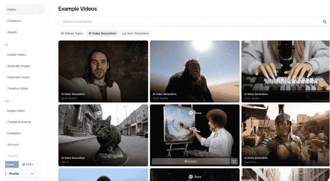
Task: Open the long-haired man selfie video
Action: pyautogui.click(x=103, y=71)
